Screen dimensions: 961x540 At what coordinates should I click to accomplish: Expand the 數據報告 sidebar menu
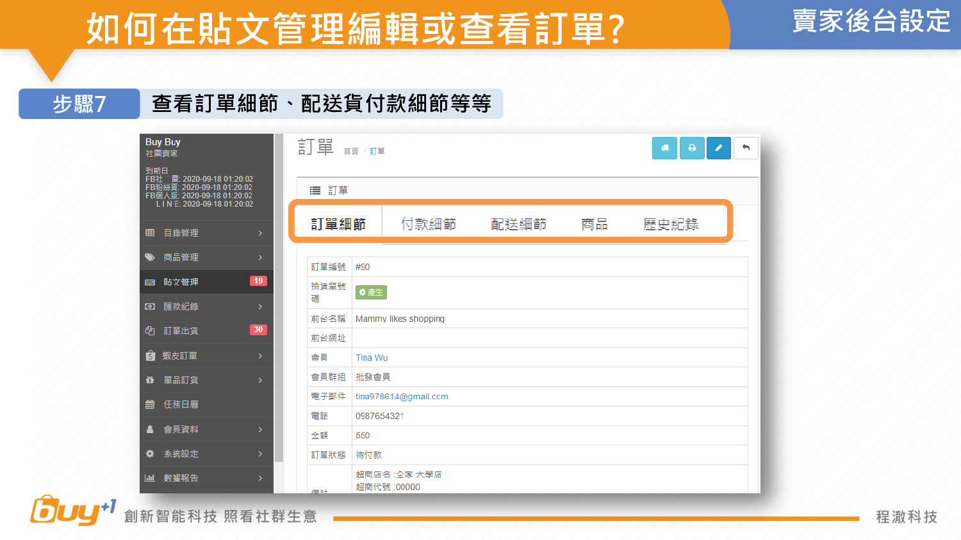point(205,478)
